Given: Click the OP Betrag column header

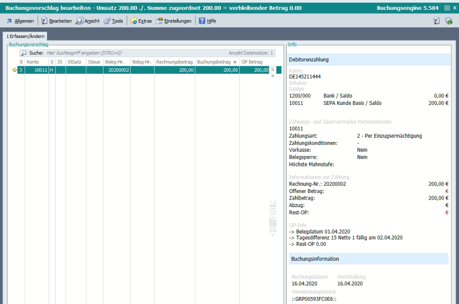Looking at the screenshot, I should point(252,62).
